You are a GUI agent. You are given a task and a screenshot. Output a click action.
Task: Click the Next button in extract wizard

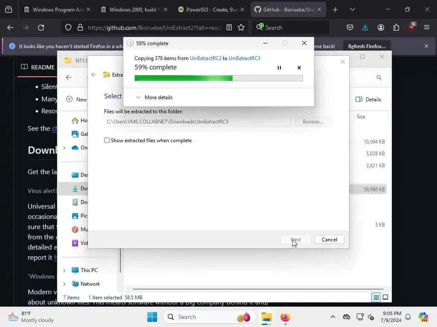296,240
